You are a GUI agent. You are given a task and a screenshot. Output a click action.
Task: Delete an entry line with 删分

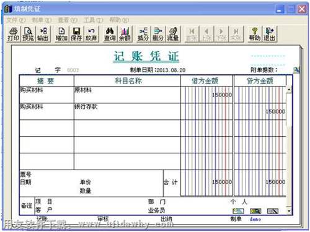[x=158, y=34]
